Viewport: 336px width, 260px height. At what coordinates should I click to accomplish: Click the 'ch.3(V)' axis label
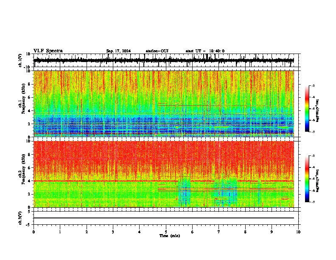(20, 218)
